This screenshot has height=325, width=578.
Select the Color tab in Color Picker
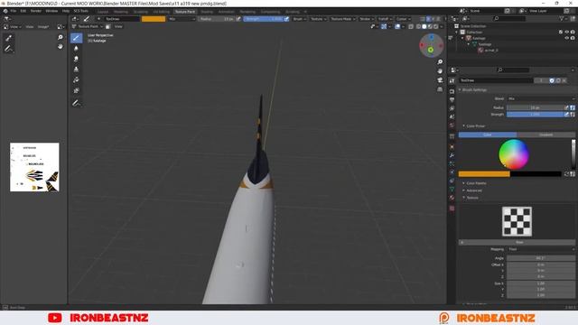click(x=488, y=135)
